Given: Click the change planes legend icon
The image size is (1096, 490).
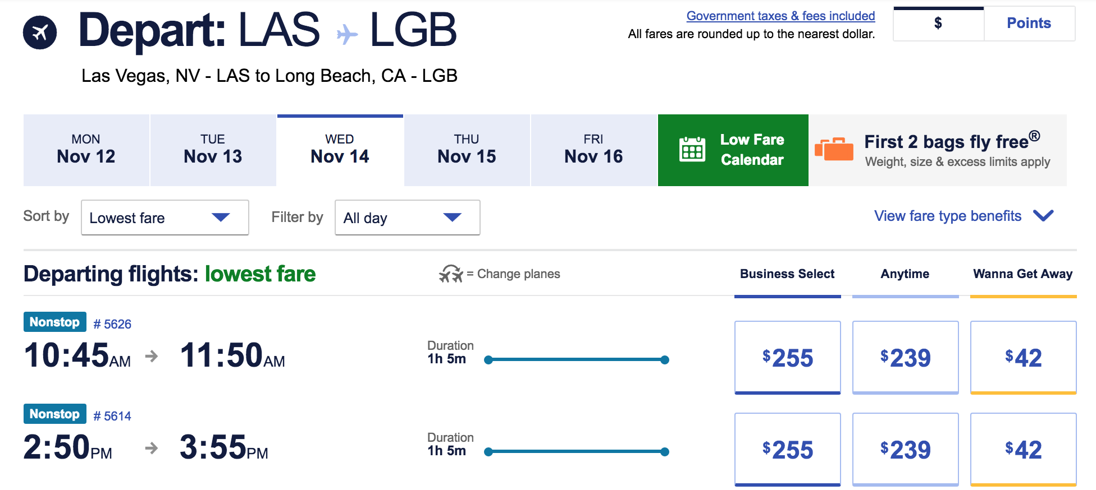Looking at the screenshot, I should pos(451,274).
